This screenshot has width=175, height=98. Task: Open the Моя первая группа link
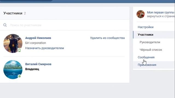[x=161, y=12]
